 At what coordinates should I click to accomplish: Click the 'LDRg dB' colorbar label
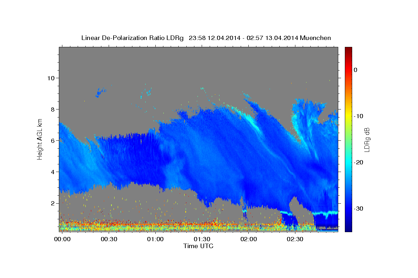point(366,140)
